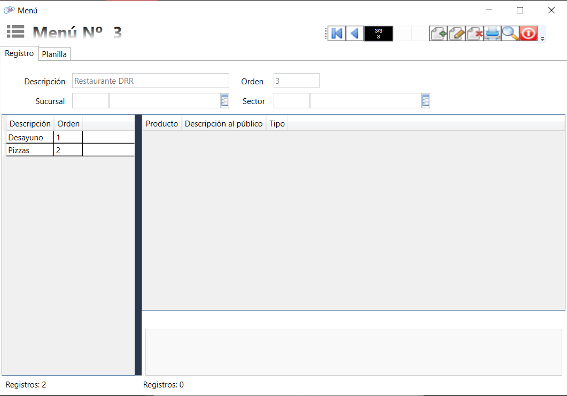
Task: Open the Sucursal lookup selector
Action: [224, 100]
